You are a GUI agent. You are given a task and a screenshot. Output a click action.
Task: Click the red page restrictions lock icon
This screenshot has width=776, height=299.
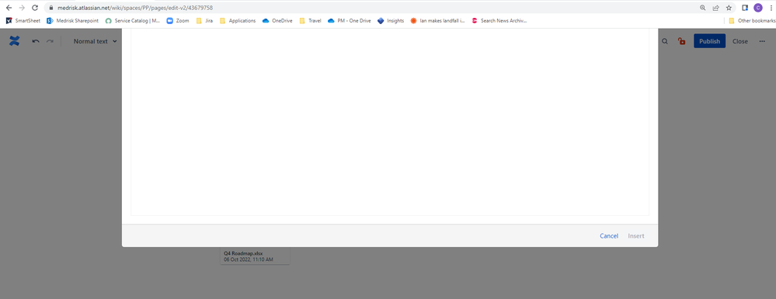pyautogui.click(x=681, y=41)
